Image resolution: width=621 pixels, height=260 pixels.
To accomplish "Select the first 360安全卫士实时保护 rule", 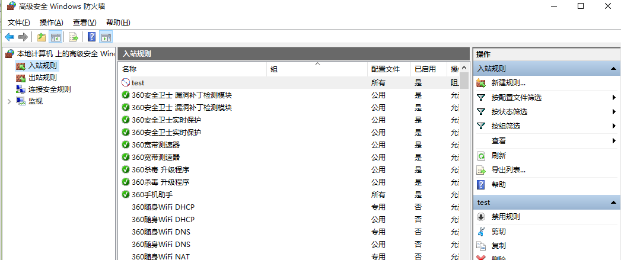I will pyautogui.click(x=289, y=120).
